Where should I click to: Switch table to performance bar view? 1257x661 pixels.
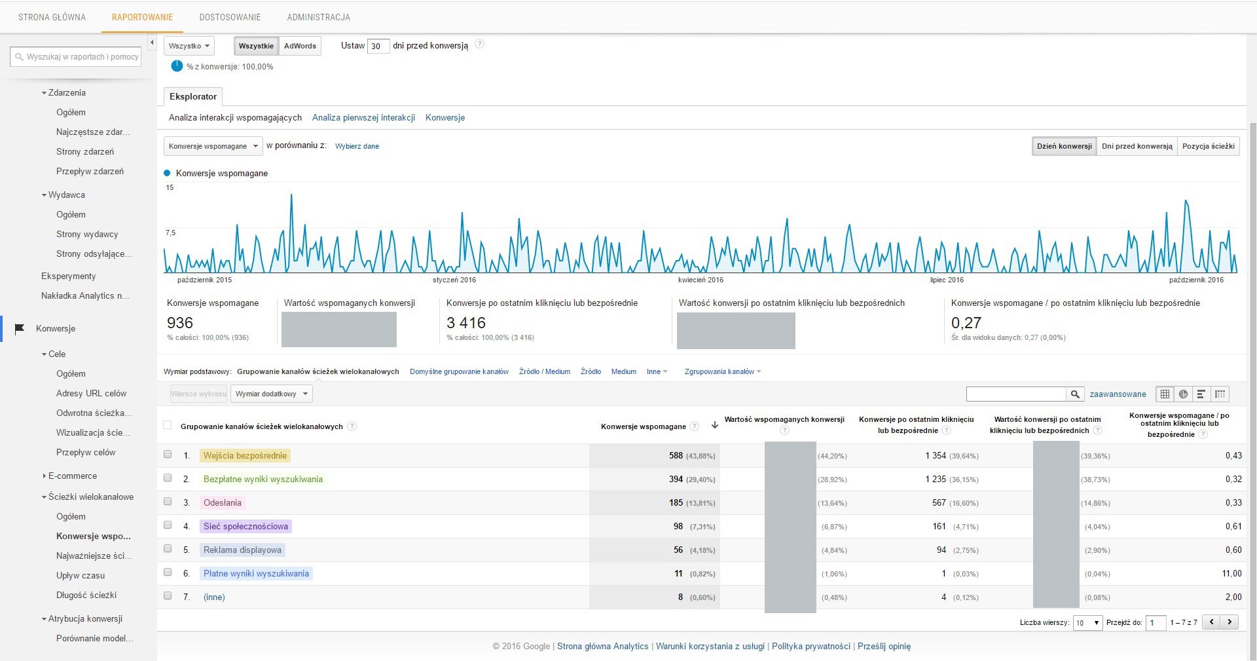click(x=1201, y=394)
